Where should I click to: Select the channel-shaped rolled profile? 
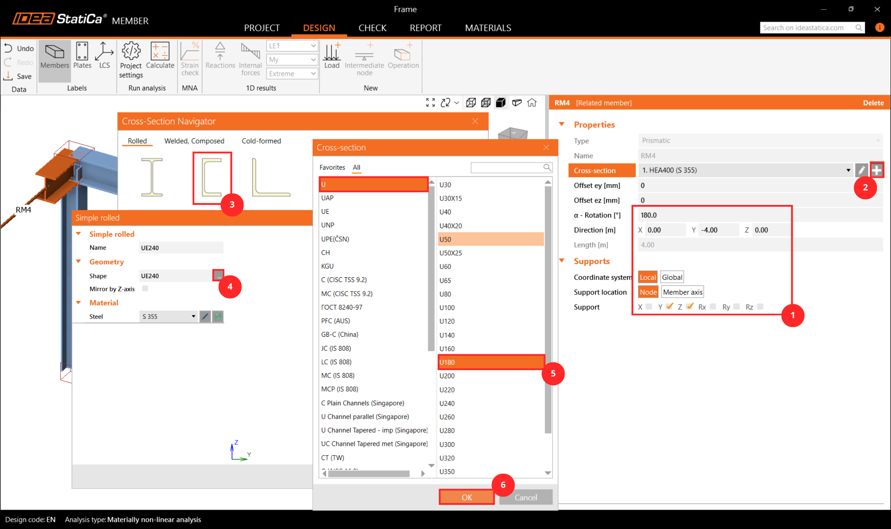(x=212, y=177)
